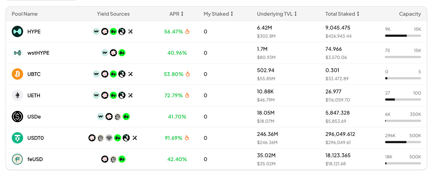Click the USDe token logo icon

point(17,117)
